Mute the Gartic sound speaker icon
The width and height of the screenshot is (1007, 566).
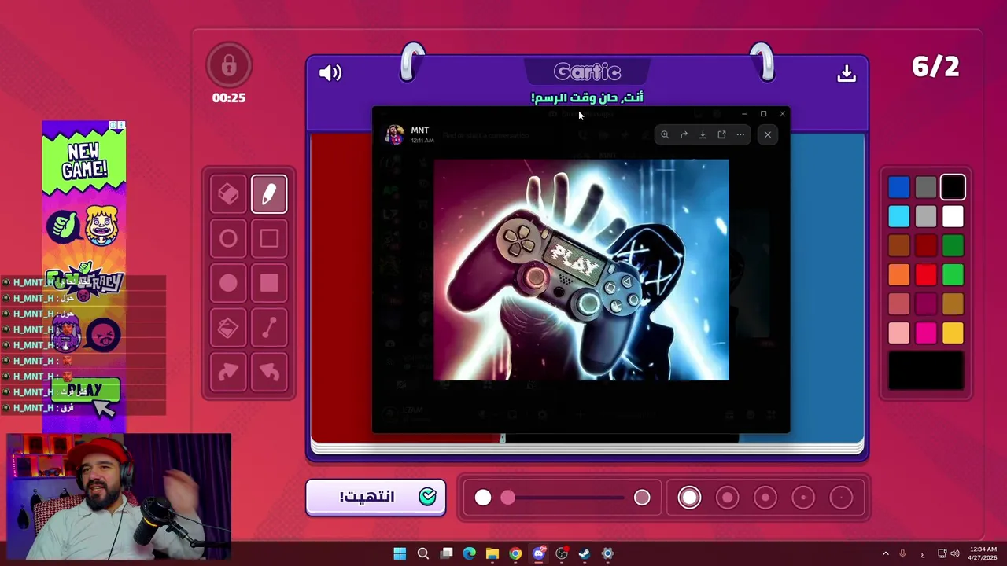click(x=330, y=73)
